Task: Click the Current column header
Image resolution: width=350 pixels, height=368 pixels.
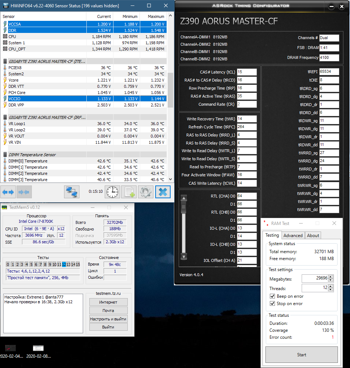Action: click(x=100, y=16)
